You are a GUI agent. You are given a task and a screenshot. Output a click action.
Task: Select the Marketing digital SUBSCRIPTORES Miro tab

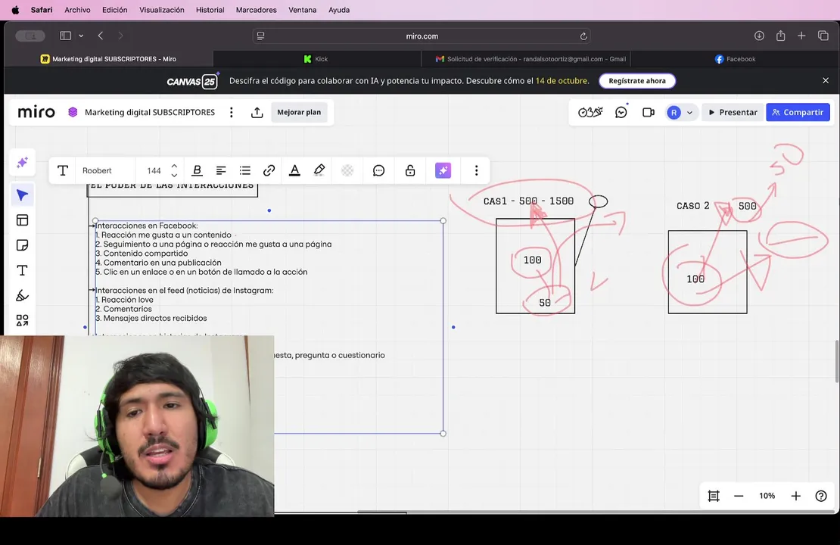(x=109, y=59)
